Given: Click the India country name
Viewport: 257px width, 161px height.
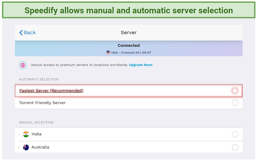Looking at the screenshot, I should 36,134.
